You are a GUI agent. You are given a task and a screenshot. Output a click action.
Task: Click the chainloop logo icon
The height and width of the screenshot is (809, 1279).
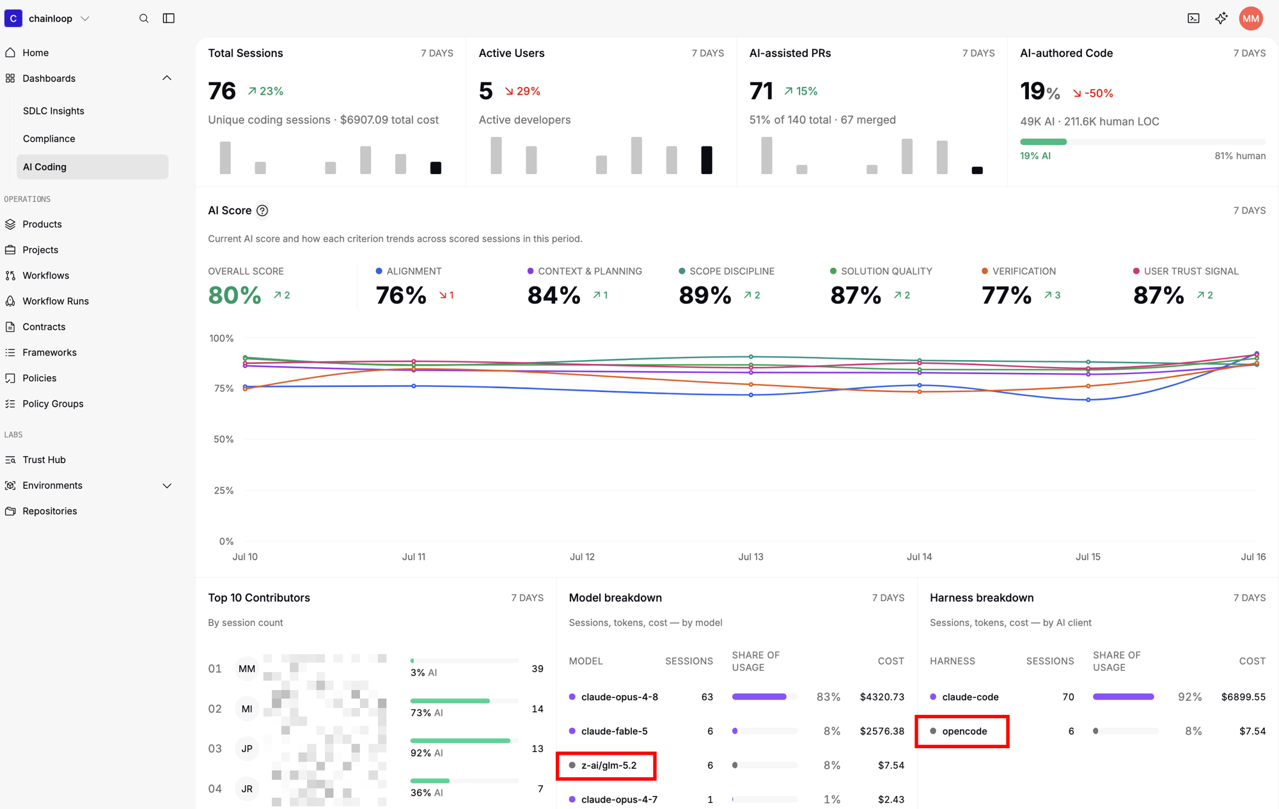pos(13,19)
